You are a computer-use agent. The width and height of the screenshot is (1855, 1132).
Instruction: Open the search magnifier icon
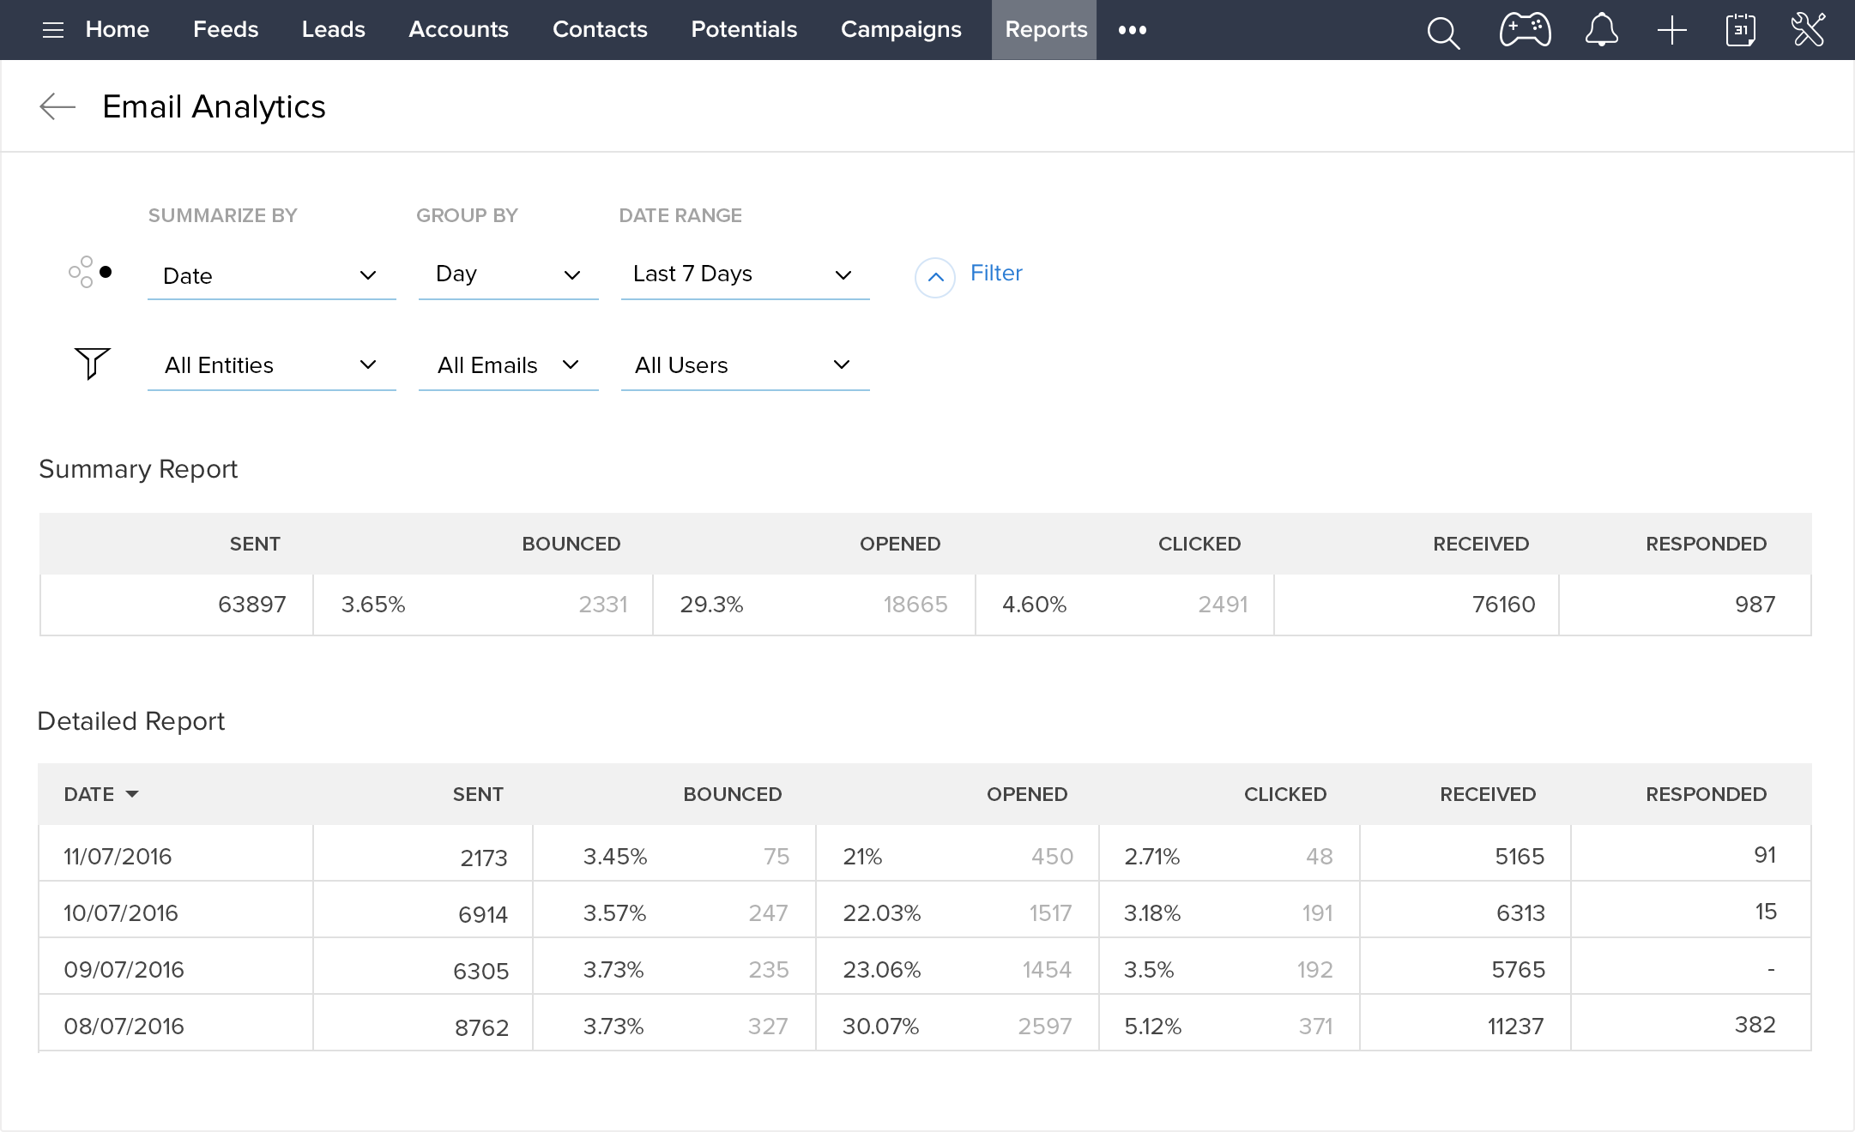1442,33
